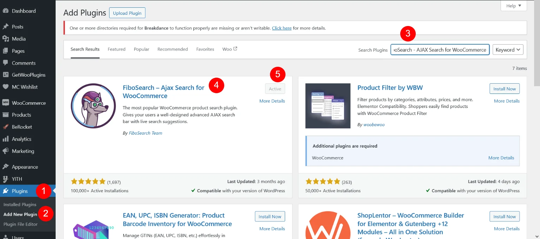Click the Plugins plug icon

pyautogui.click(x=6, y=191)
